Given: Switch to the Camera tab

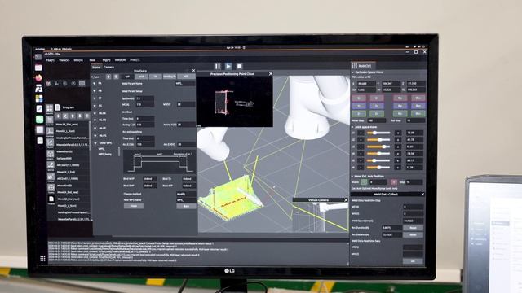Looking at the screenshot, I should [x=108, y=67].
